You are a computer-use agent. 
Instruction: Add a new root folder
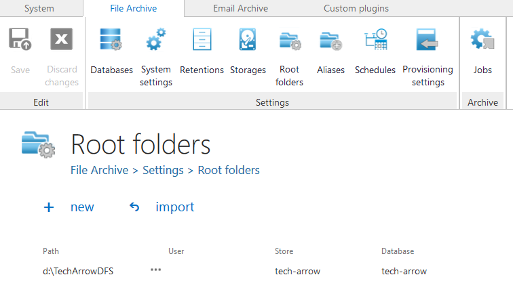(69, 207)
